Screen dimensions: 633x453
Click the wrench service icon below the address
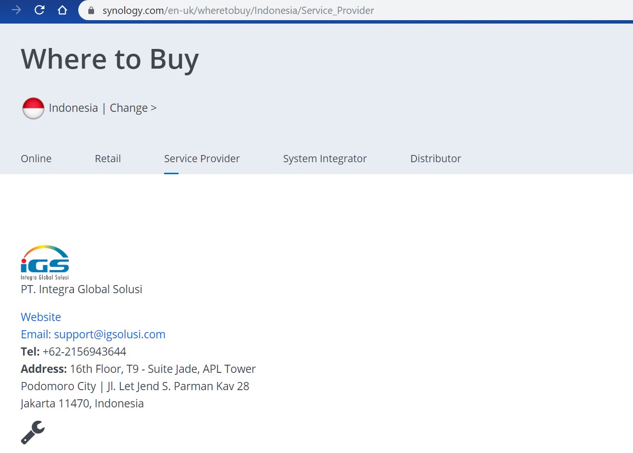pos(32,432)
